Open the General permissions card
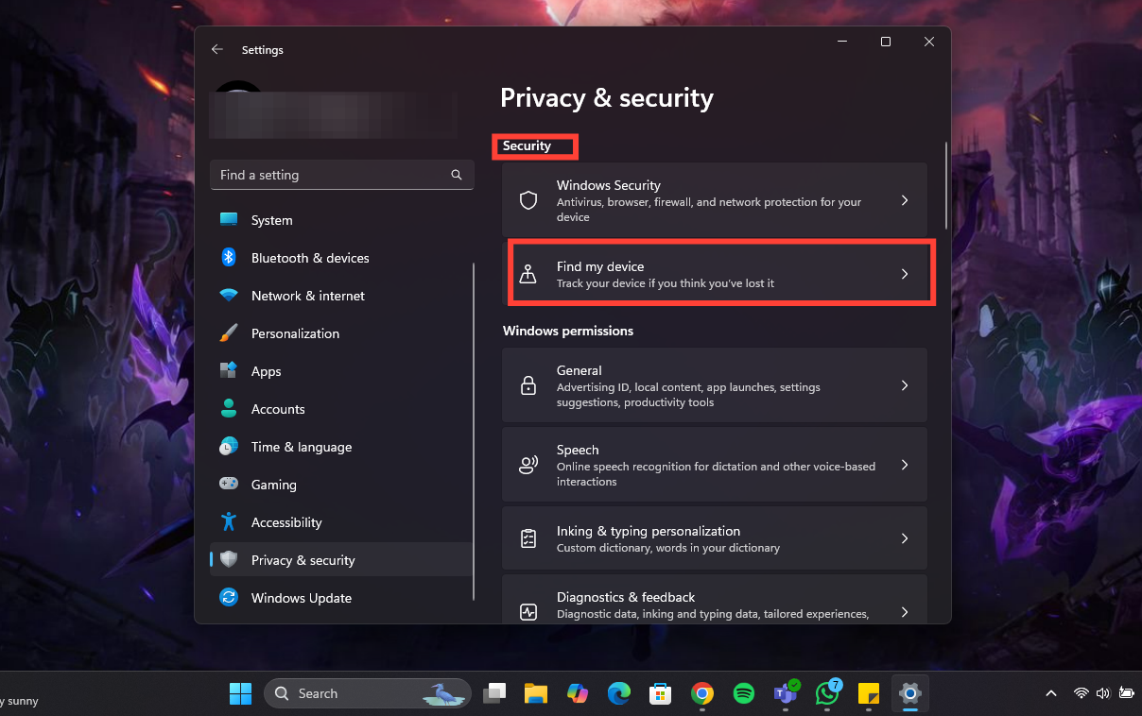 tap(715, 385)
